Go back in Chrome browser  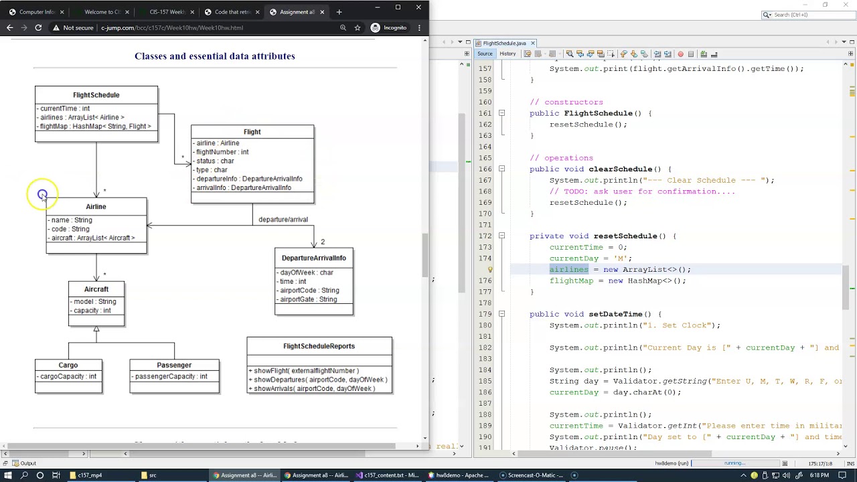click(9, 27)
